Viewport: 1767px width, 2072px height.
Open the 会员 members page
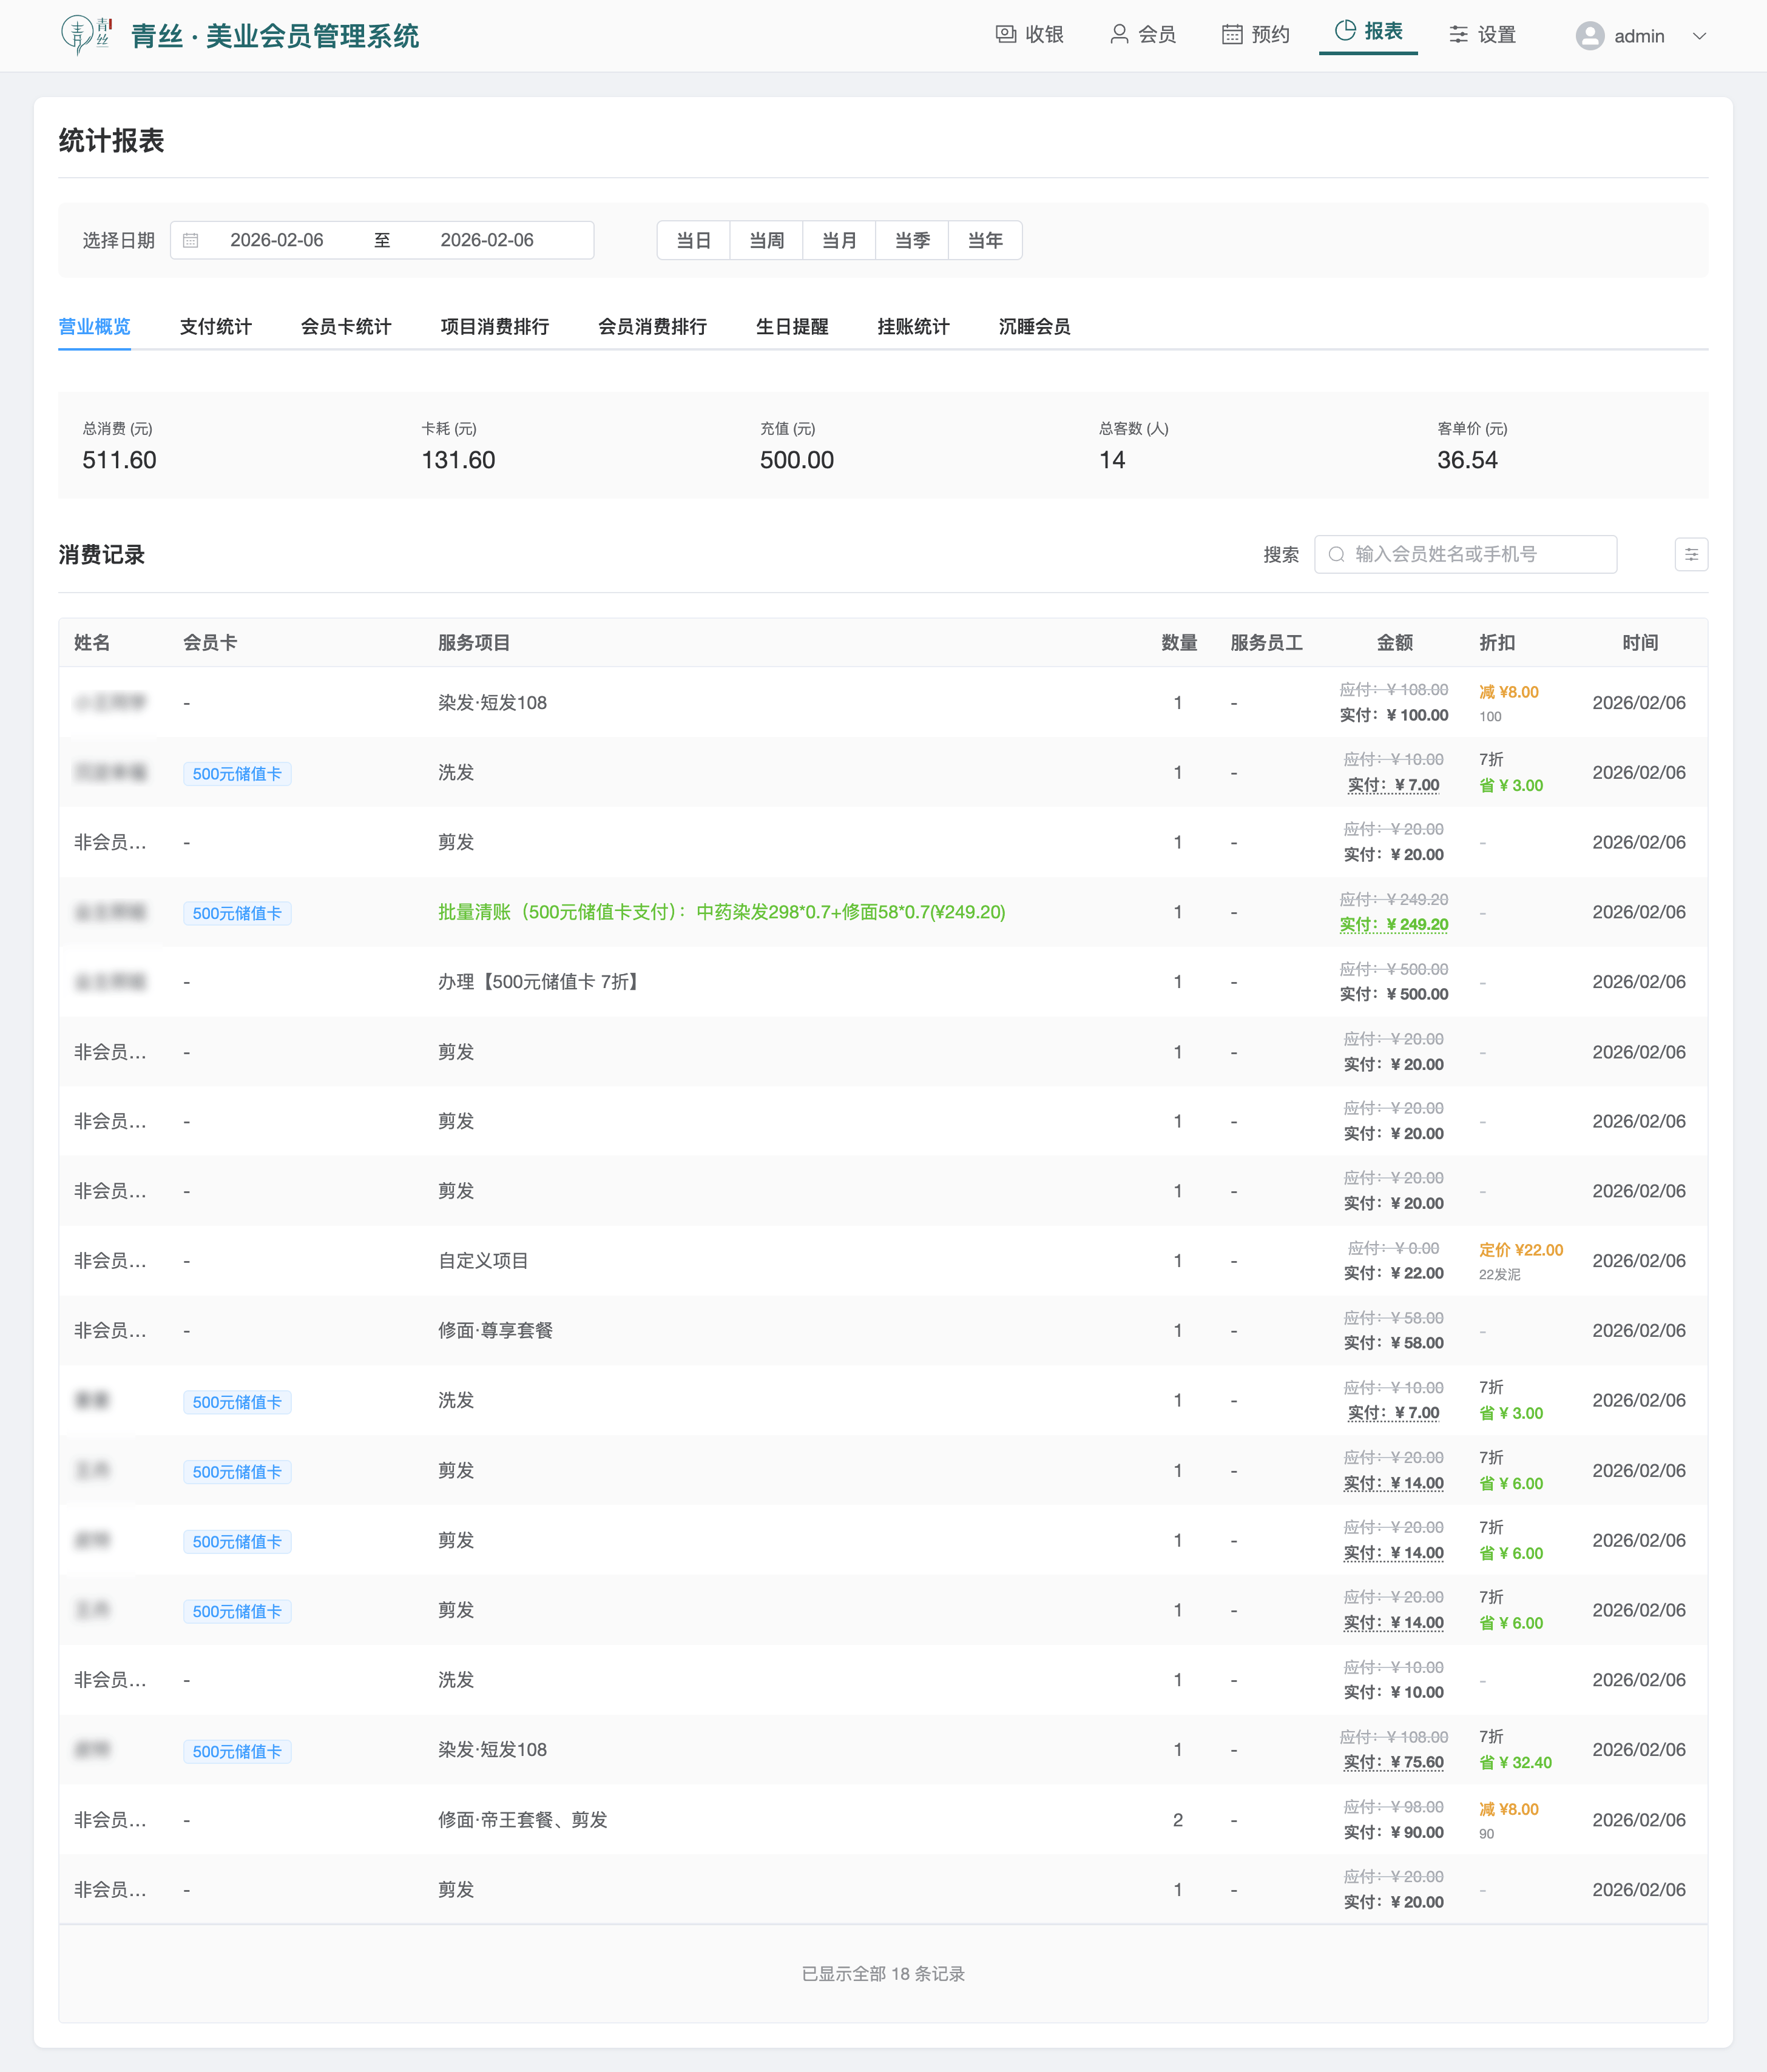coord(1143,35)
